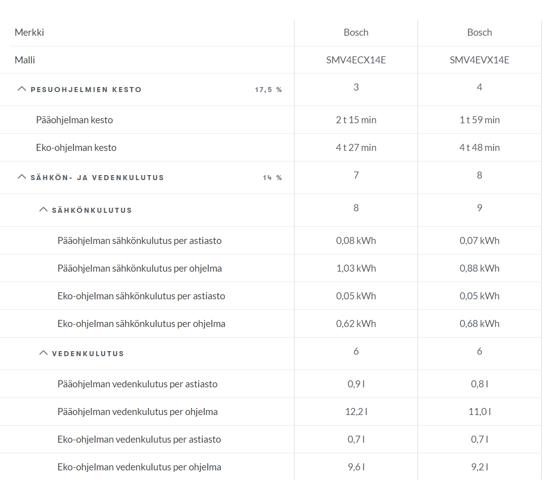Click the 17,5 % weighting value

point(268,90)
